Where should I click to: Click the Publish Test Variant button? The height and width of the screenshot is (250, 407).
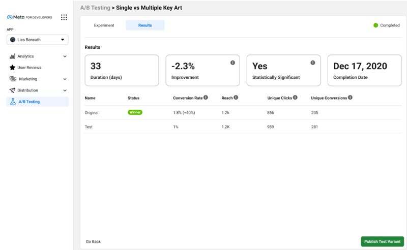pos(383,241)
